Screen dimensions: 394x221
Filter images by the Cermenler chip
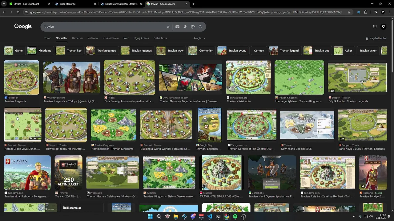(202, 51)
